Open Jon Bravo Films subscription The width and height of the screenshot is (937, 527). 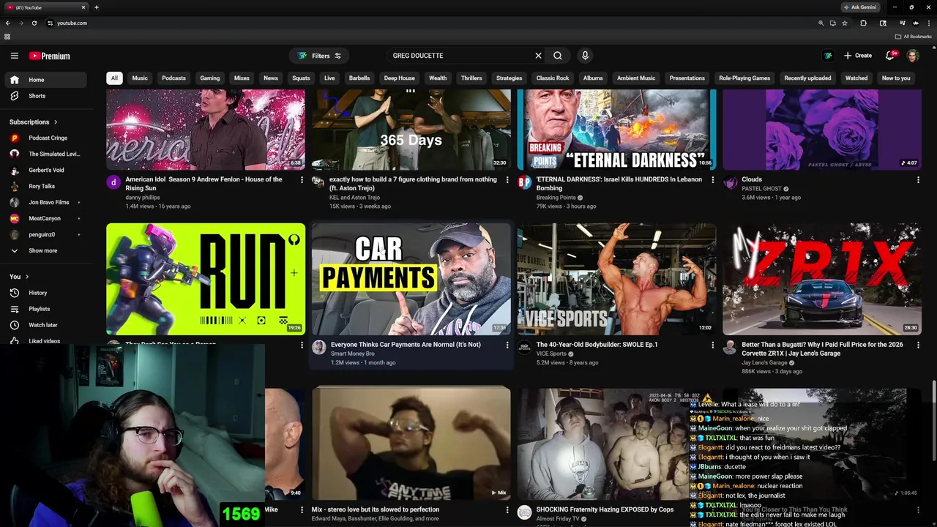tap(45, 202)
